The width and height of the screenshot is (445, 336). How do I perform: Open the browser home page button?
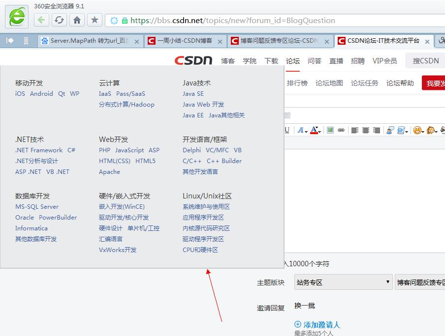point(77,20)
